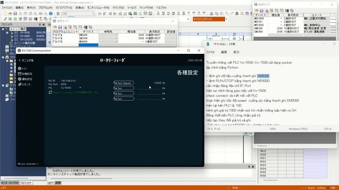Save icon in center registration monitor toolbar

coord(60,27)
